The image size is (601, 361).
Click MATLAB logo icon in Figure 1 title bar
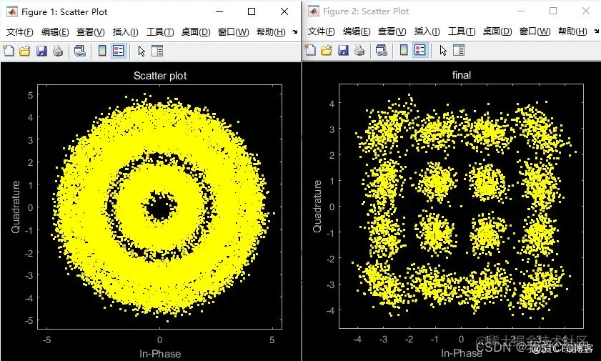point(12,11)
